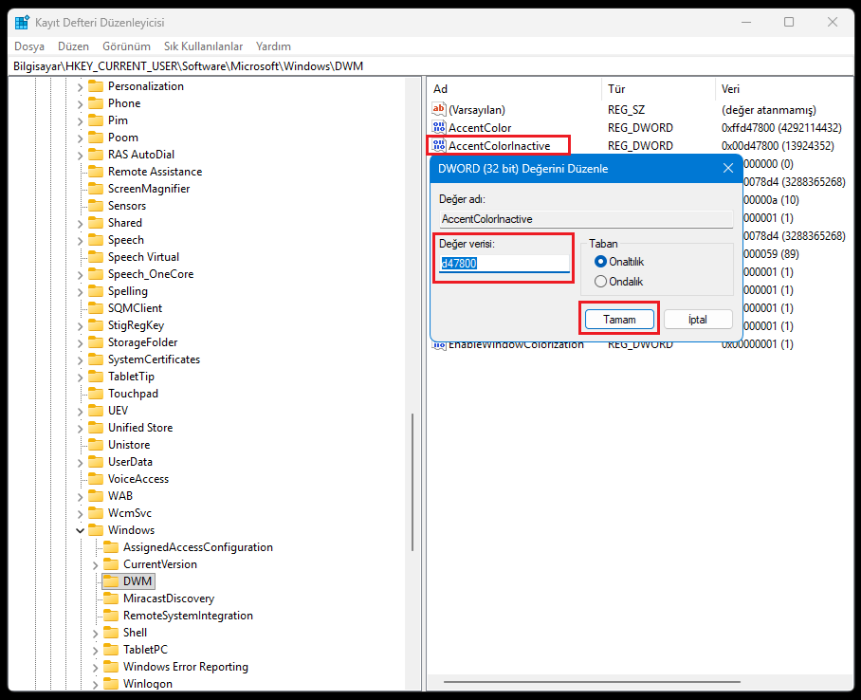Select the Spelling tree item
The image size is (861, 700).
[127, 291]
